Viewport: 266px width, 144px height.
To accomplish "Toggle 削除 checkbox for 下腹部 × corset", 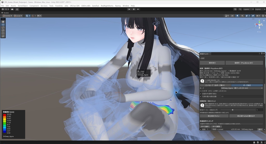I will click(x=201, y=129).
